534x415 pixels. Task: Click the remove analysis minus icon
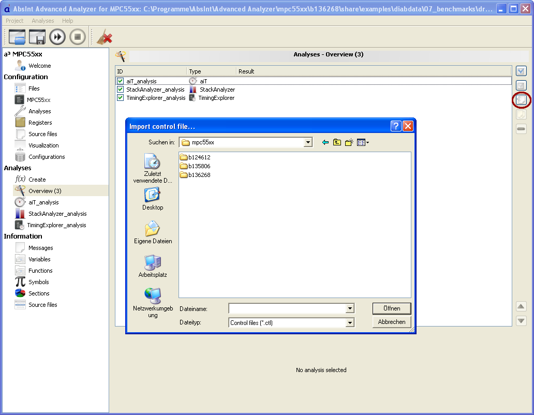521,129
